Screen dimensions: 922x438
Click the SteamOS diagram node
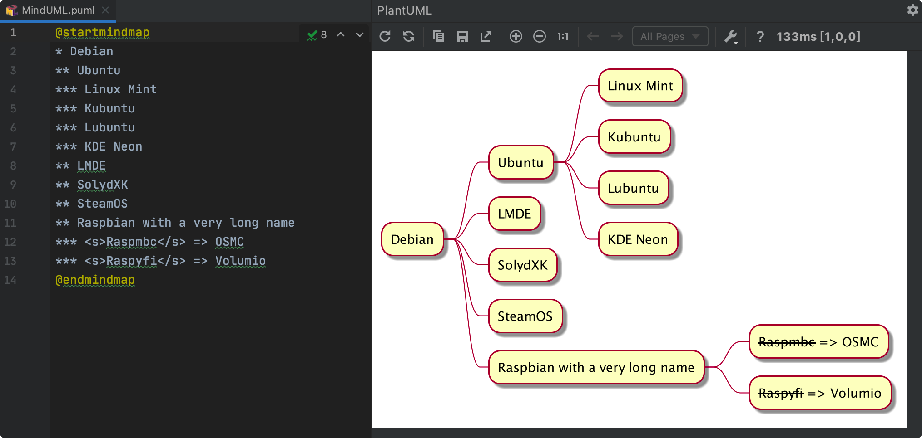pos(525,316)
